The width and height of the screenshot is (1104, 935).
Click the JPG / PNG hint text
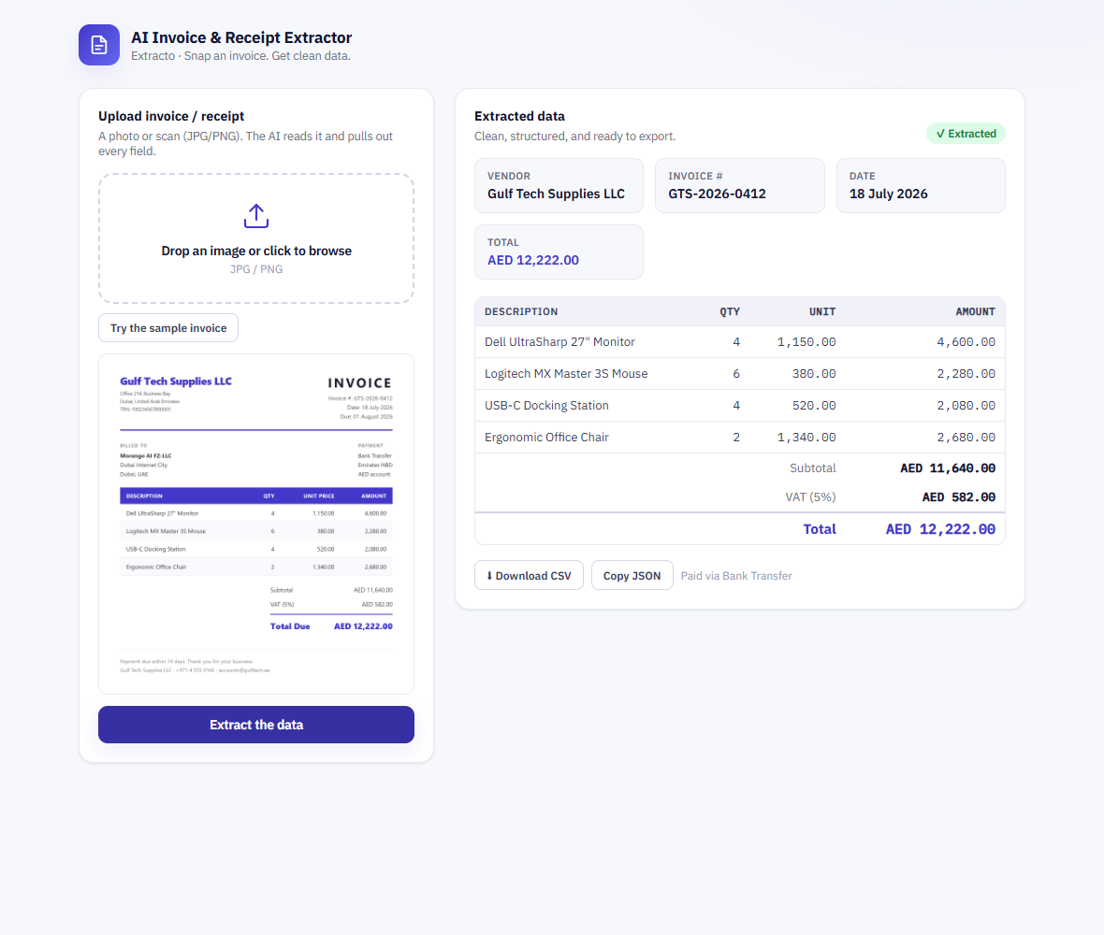point(256,268)
